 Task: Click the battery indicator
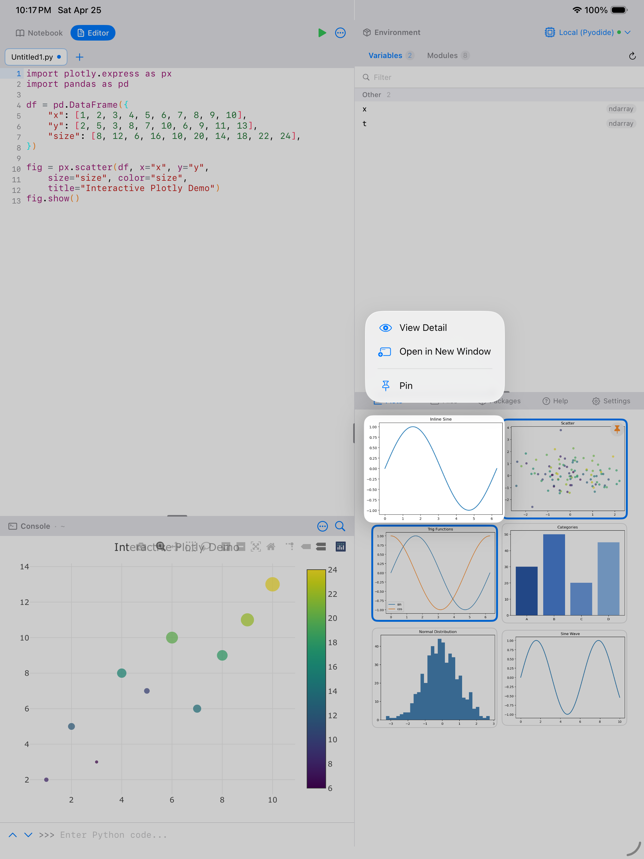point(619,10)
